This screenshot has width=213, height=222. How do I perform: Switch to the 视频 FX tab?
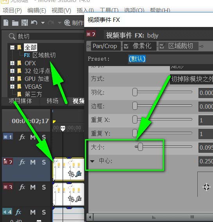pyautogui.click(x=78, y=101)
